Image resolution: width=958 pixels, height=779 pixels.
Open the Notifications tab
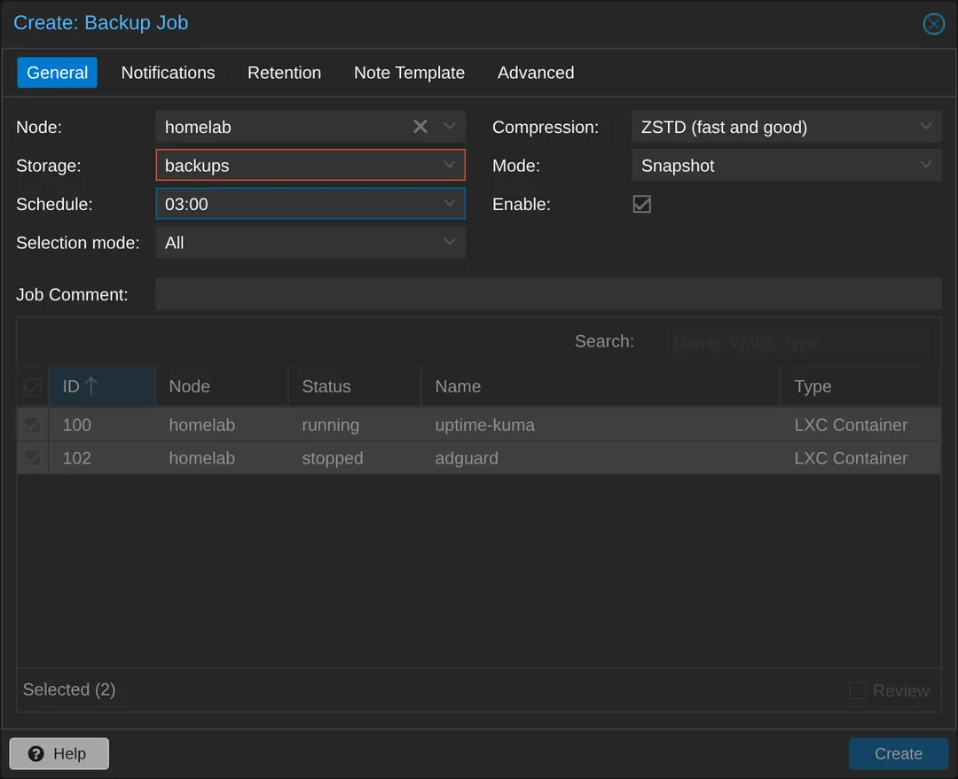[168, 73]
